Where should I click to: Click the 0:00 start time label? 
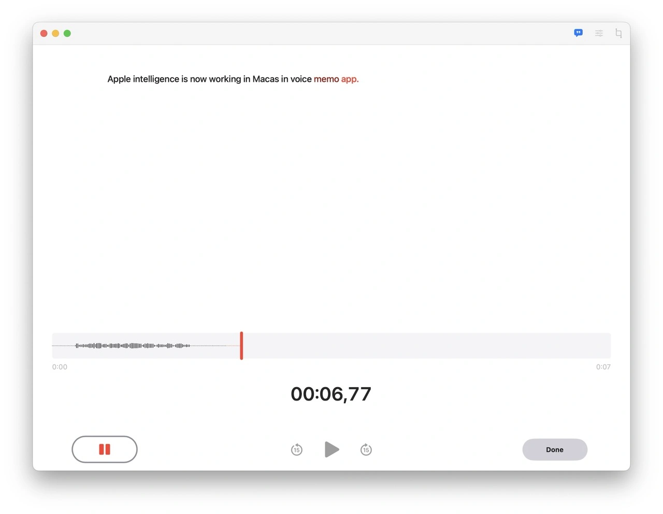[x=60, y=367]
